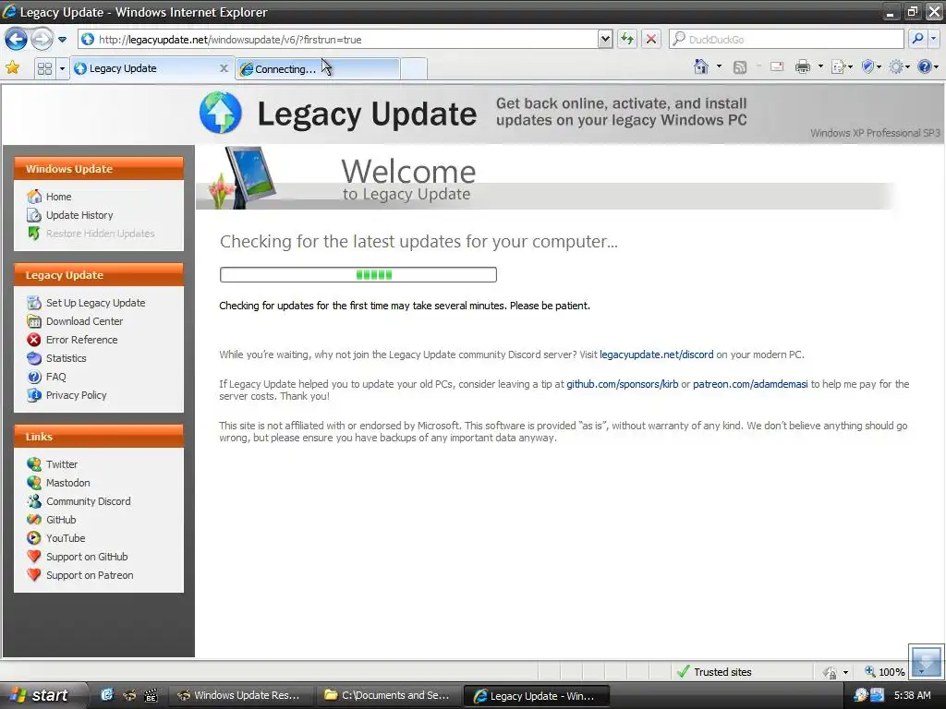This screenshot has width=946, height=709.
Task: Open search provider options dropdown
Action: pyautogui.click(x=933, y=39)
